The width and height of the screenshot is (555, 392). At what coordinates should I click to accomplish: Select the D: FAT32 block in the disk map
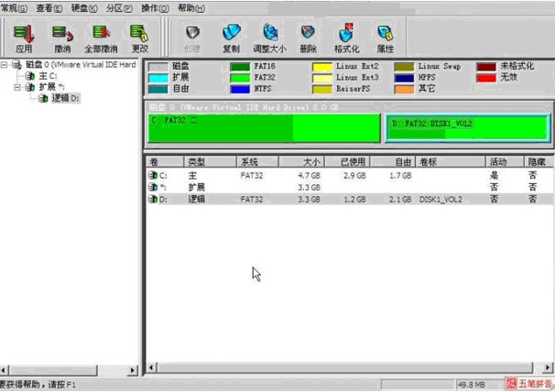point(467,128)
